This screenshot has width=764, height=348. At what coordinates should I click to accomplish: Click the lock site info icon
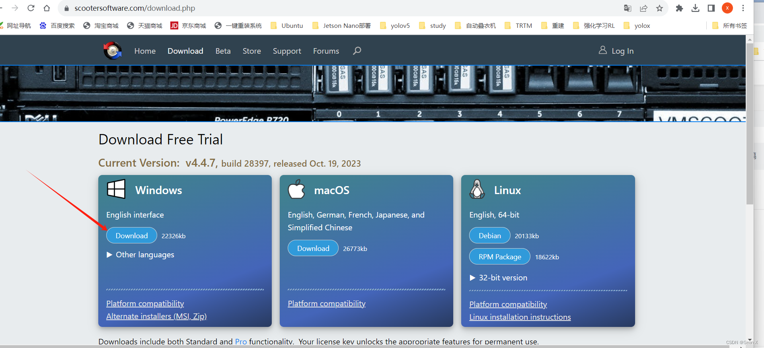pyautogui.click(x=66, y=8)
